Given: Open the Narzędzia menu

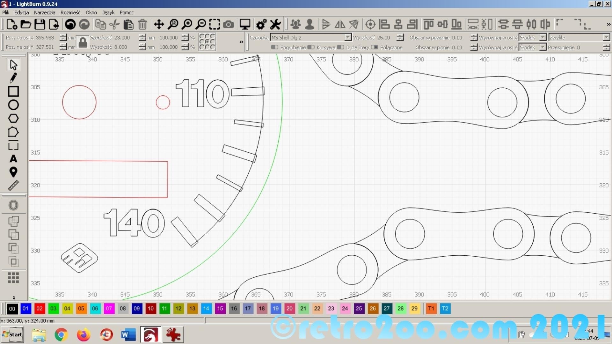Looking at the screenshot, I should (x=45, y=12).
